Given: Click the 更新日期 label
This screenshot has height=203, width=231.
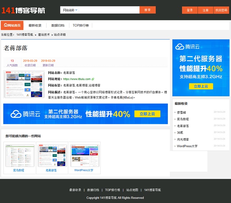Looking at the screenshot, I should pos(48,65).
